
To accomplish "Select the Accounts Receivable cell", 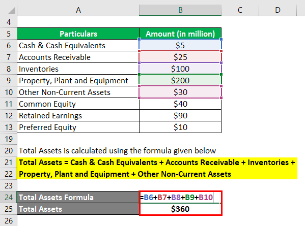I will [x=78, y=57].
